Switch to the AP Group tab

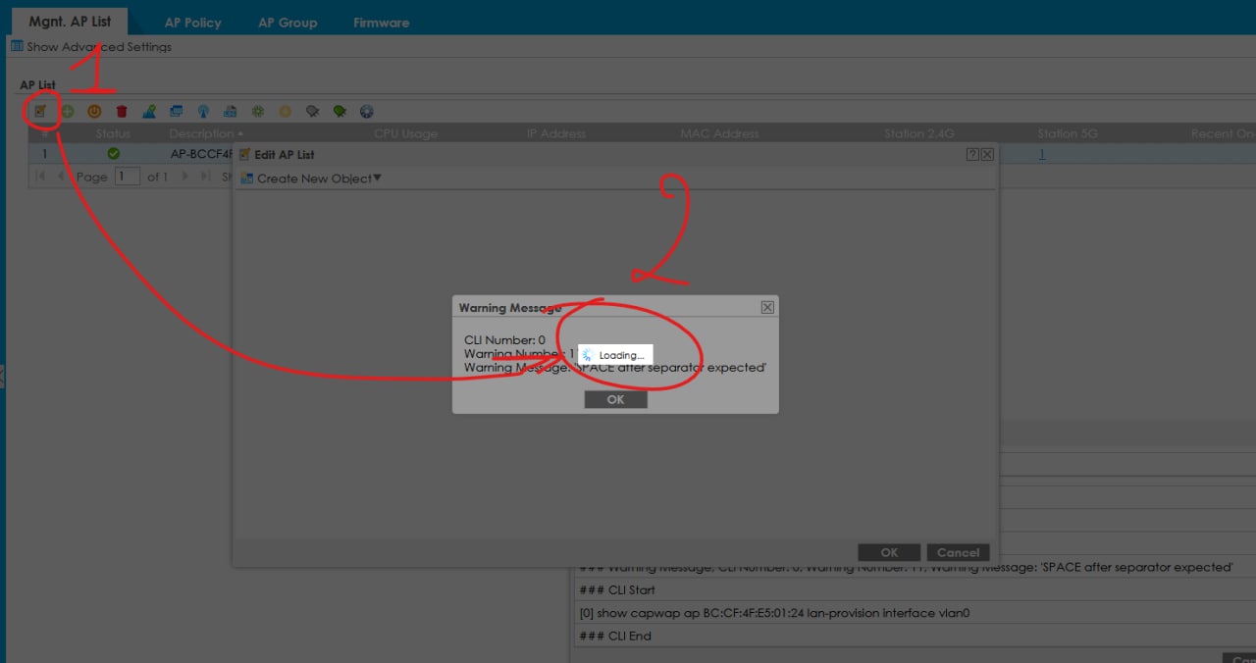click(x=288, y=23)
